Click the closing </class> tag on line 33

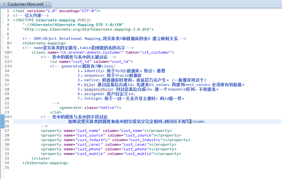(x=41, y=158)
